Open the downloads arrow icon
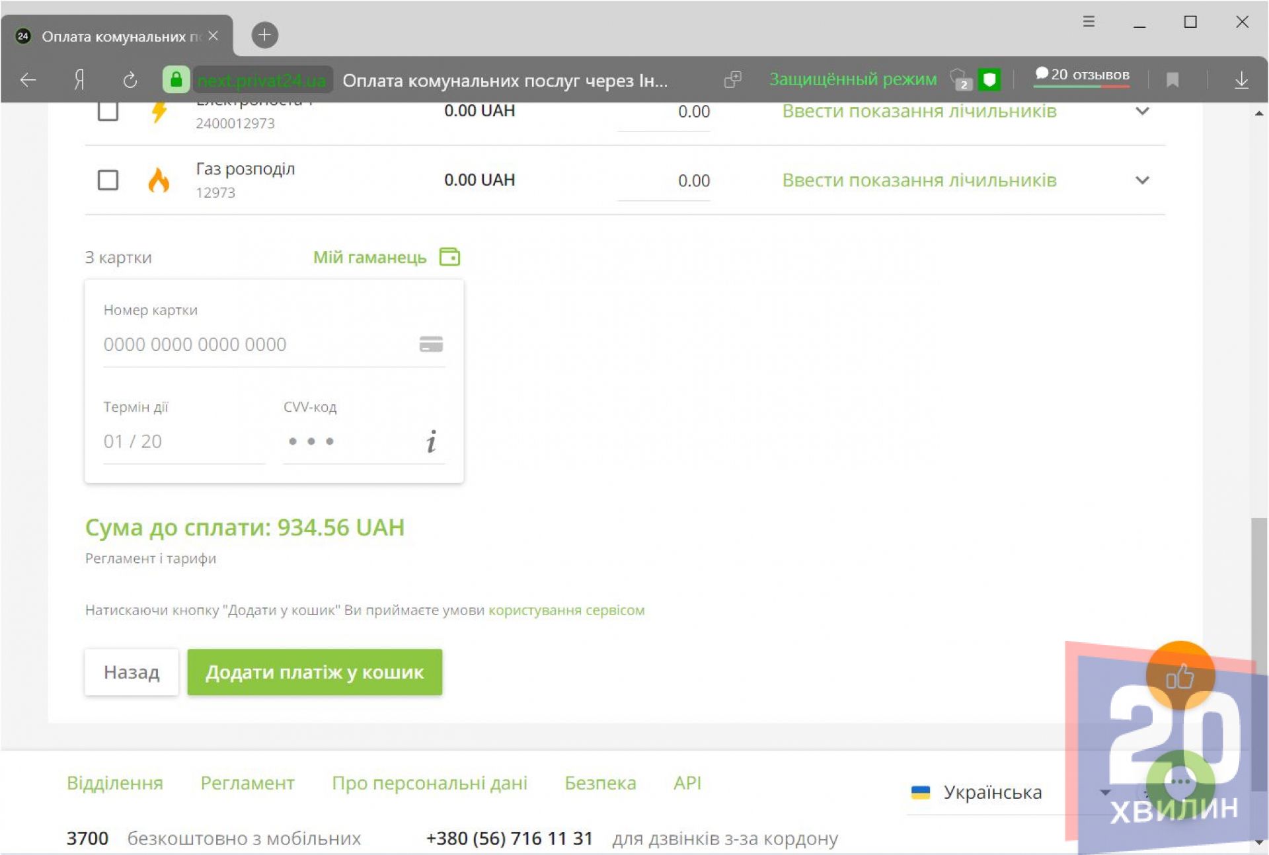Image resolution: width=1269 pixels, height=855 pixels. coord(1241,80)
